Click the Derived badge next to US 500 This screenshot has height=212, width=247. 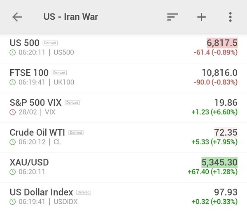click(x=50, y=43)
